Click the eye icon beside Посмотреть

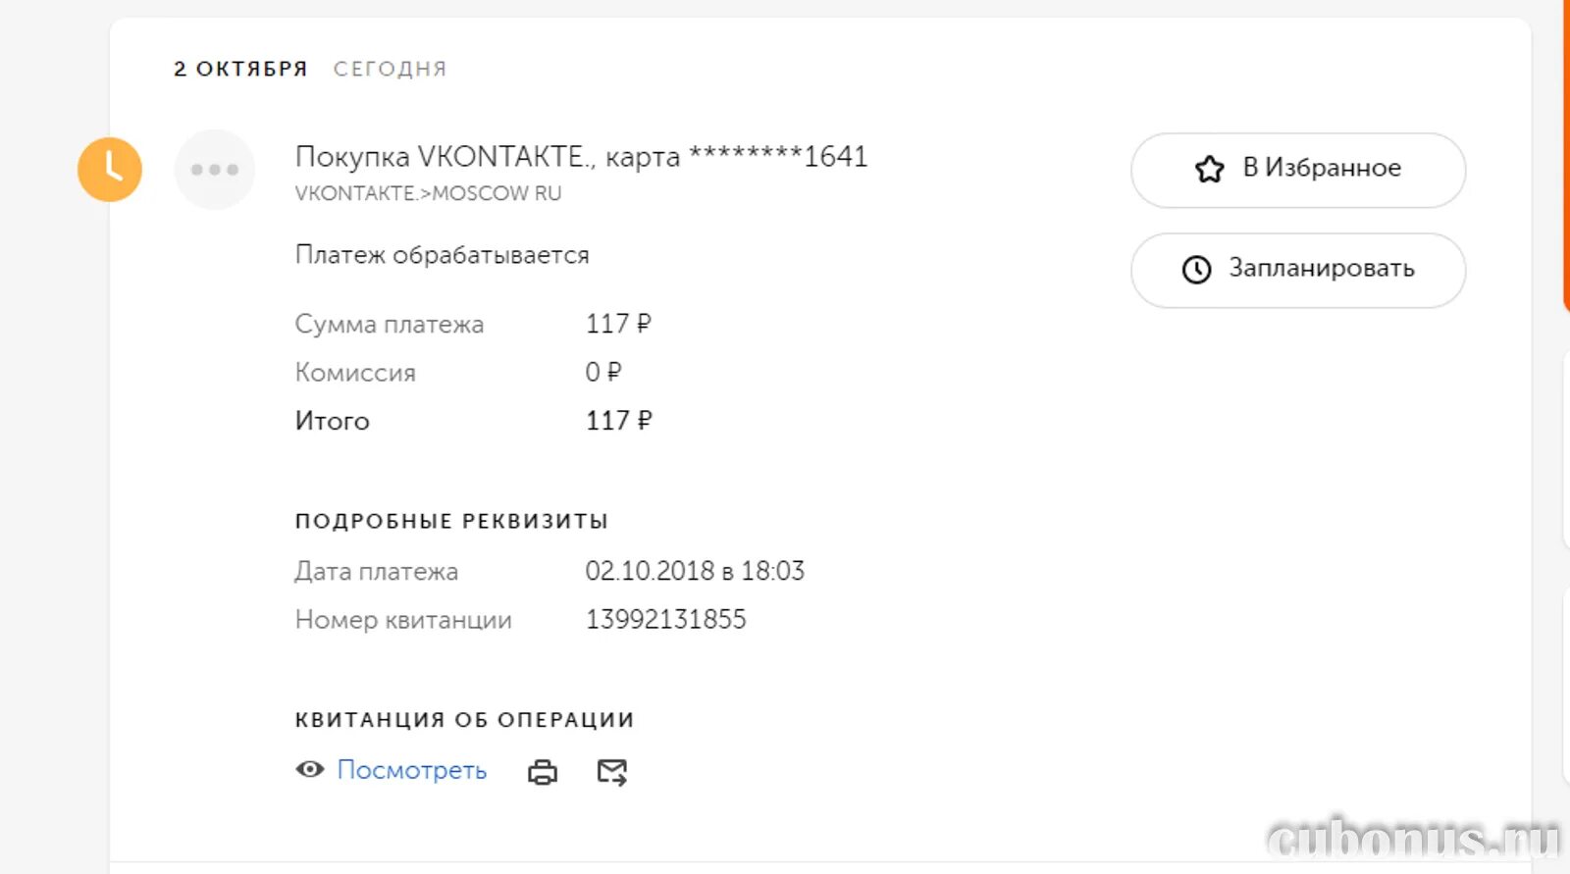click(x=310, y=770)
